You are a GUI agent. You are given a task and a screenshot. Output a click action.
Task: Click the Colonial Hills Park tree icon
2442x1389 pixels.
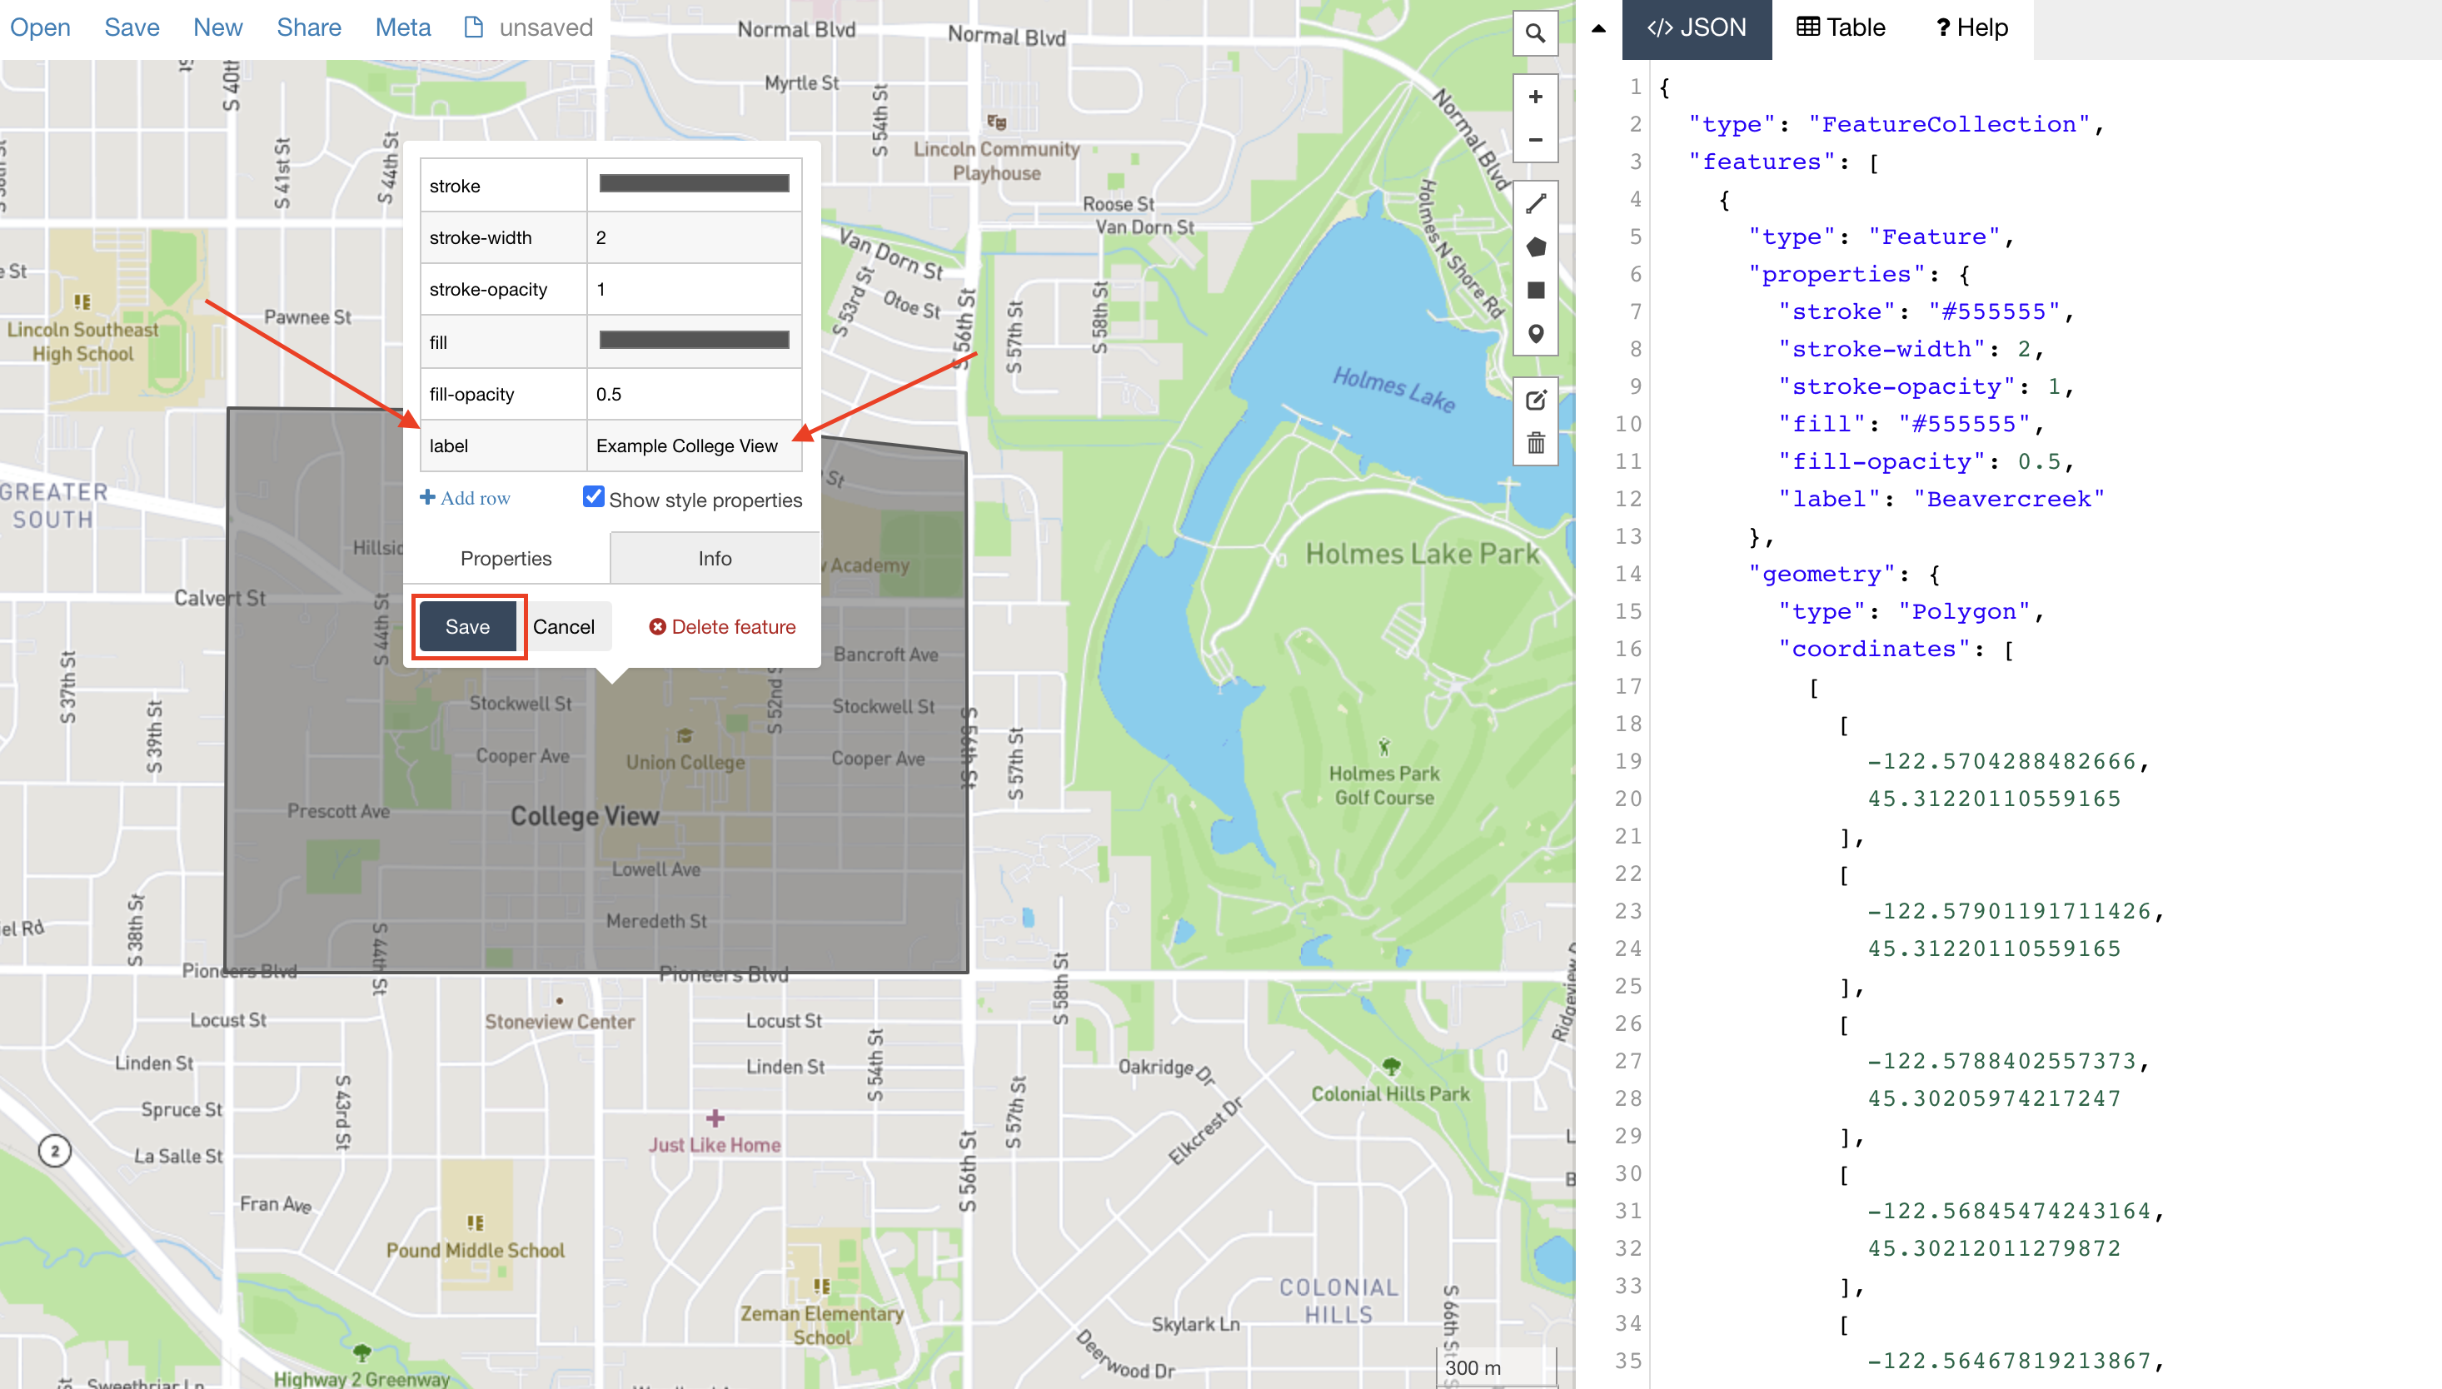click(1391, 1067)
